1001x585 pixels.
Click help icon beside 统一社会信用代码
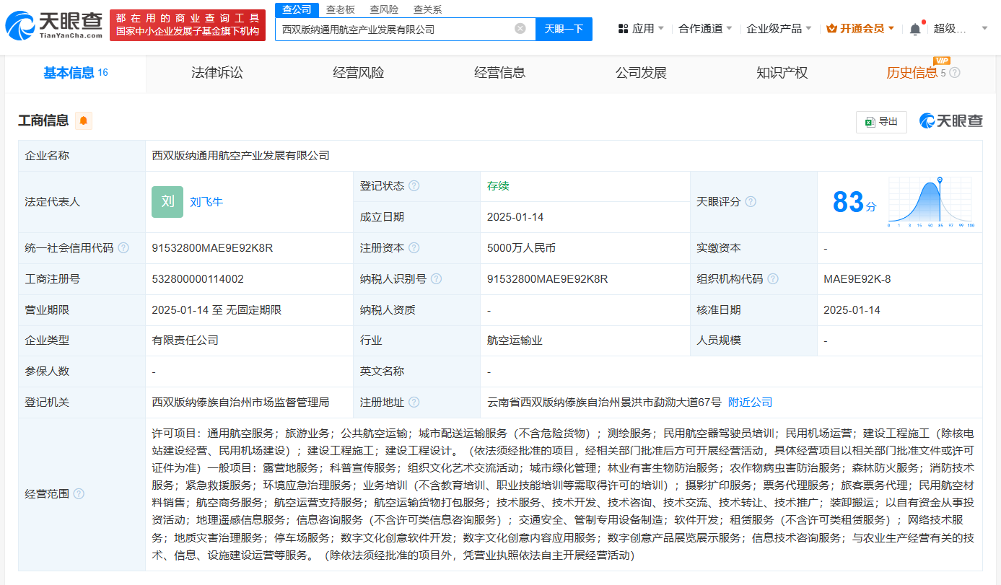coord(123,248)
